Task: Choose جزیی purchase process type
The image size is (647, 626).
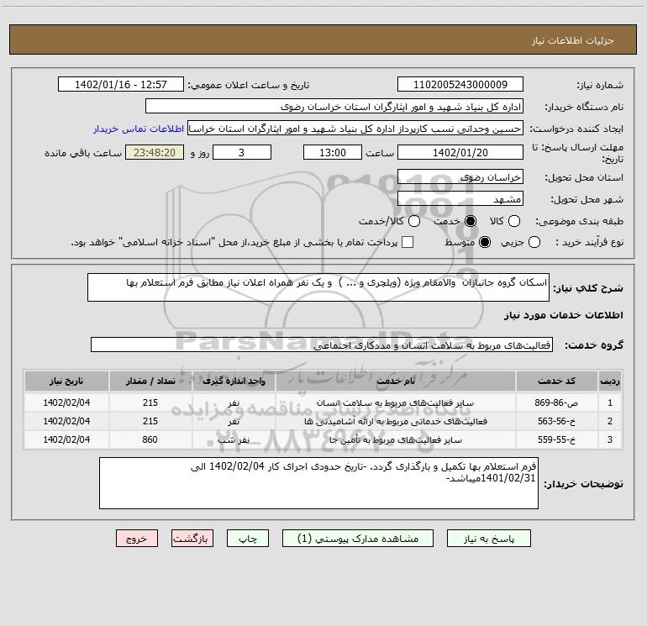Action: click(x=534, y=242)
